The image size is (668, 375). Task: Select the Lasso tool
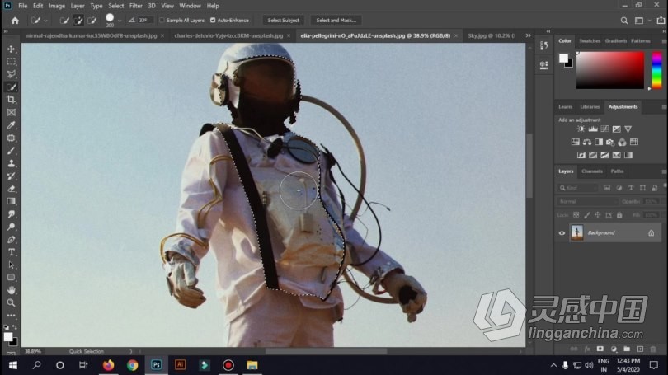[12, 74]
